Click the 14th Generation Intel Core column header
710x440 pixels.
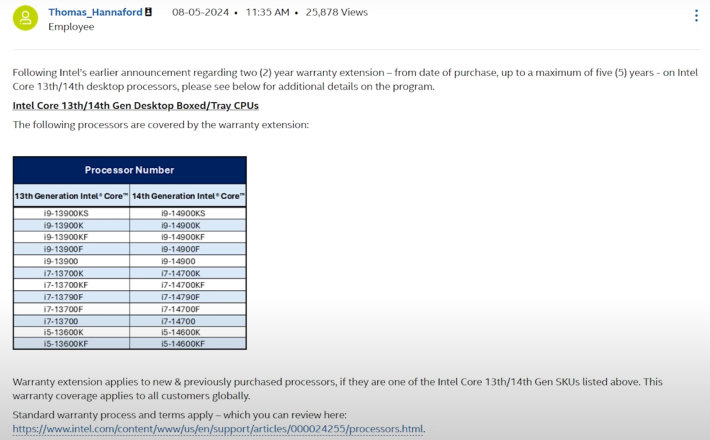[188, 195]
